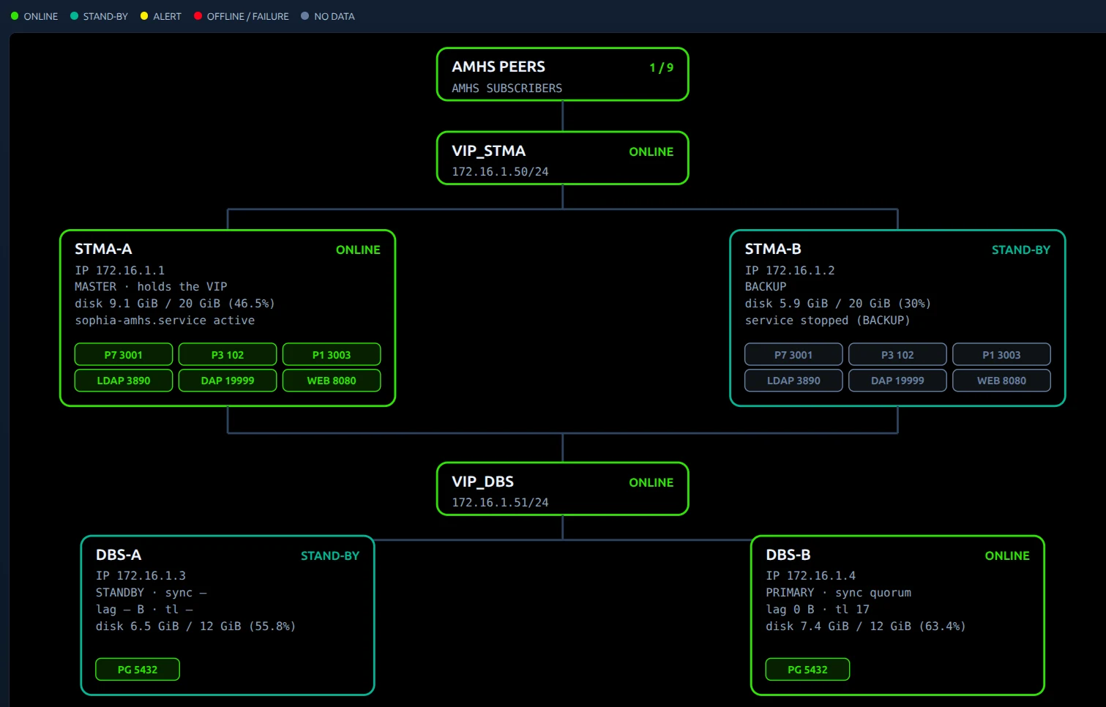
Task: Click DBS-B PG 5432 port badge
Action: pos(807,670)
